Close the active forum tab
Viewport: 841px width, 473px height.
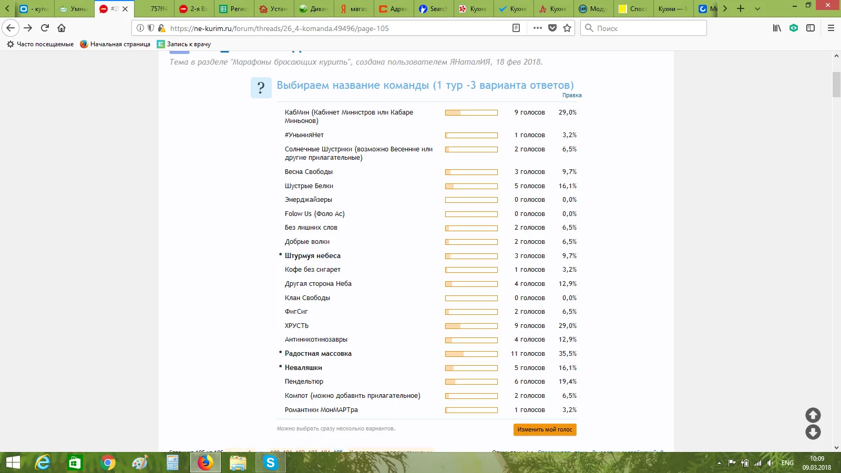125,9
